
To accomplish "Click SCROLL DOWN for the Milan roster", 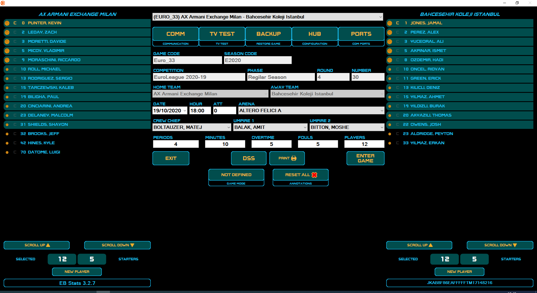I will point(117,245).
